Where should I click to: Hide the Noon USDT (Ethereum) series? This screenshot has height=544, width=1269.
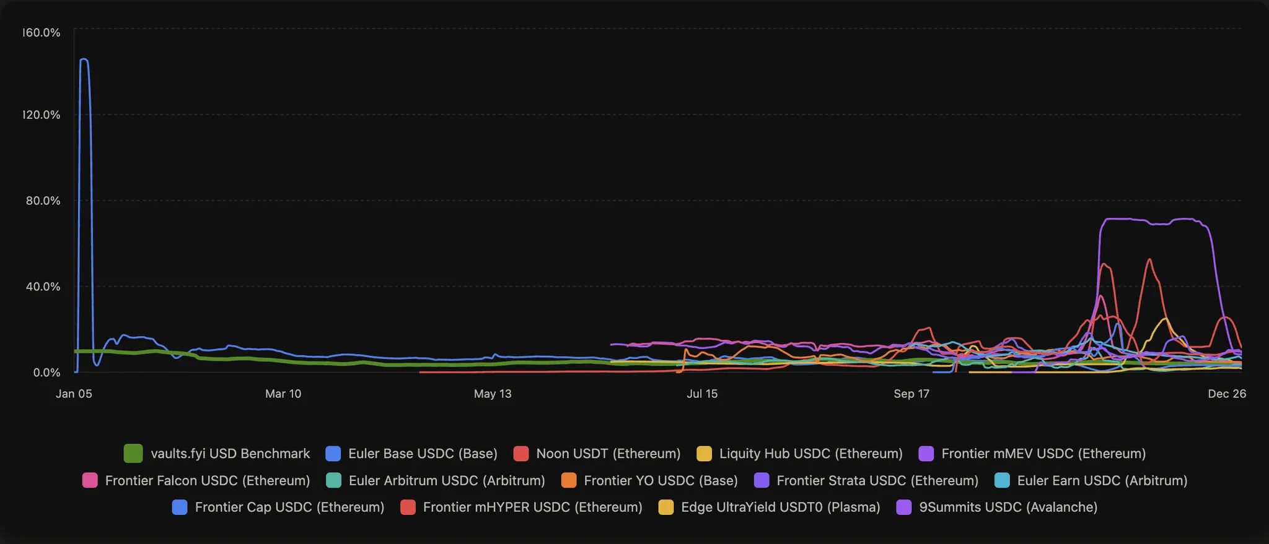click(x=608, y=454)
